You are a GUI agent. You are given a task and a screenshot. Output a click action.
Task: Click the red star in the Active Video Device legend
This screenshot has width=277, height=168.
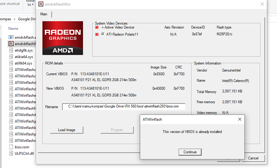(97, 27)
